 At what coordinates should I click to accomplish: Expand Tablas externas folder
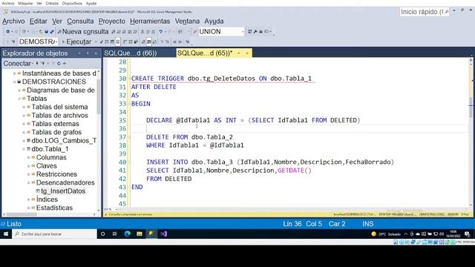(x=24, y=124)
